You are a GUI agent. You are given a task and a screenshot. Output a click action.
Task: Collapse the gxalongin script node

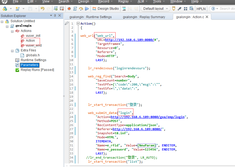tap(7, 27)
